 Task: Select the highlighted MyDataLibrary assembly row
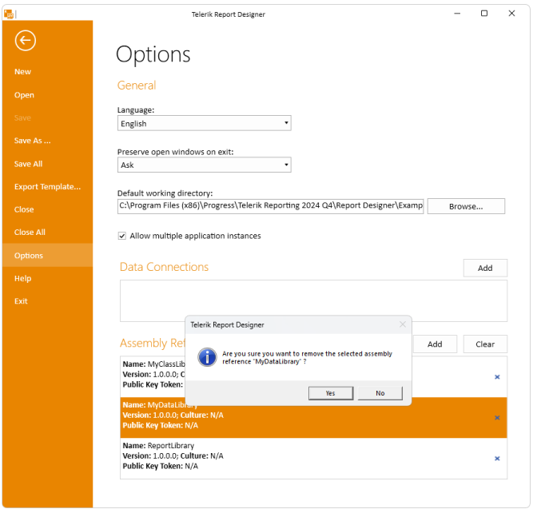pos(313,418)
